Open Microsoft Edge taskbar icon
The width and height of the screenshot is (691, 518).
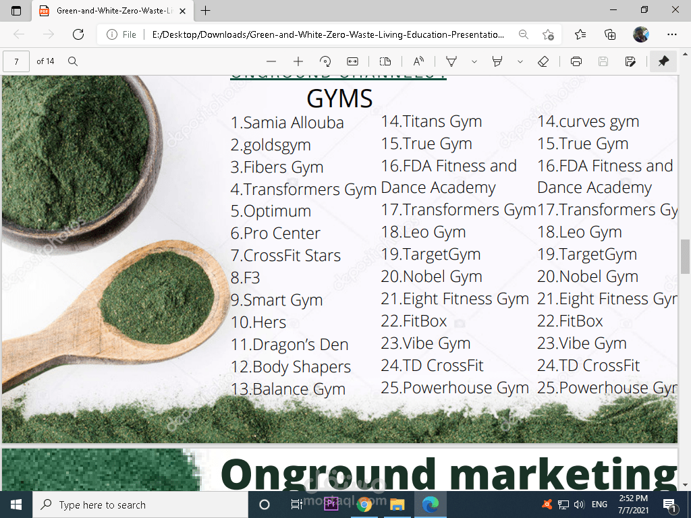tap(430, 505)
